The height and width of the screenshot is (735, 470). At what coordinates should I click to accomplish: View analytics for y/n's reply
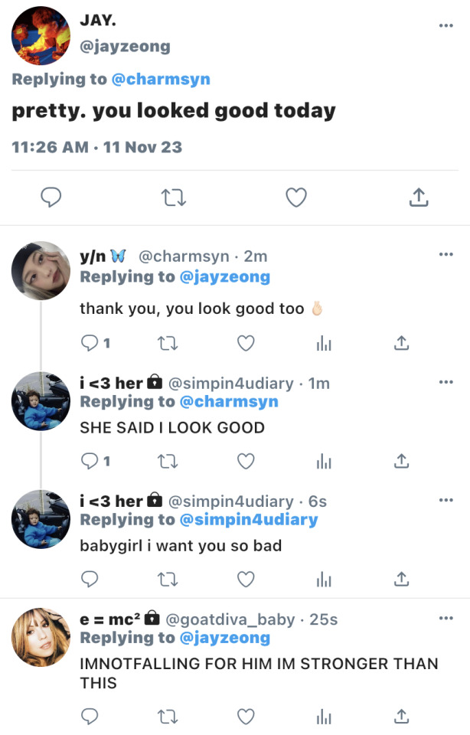pyautogui.click(x=324, y=344)
